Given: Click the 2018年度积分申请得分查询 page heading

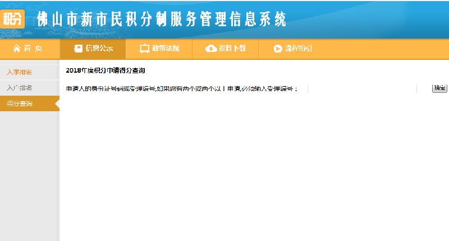Looking at the screenshot, I should tap(106, 70).
